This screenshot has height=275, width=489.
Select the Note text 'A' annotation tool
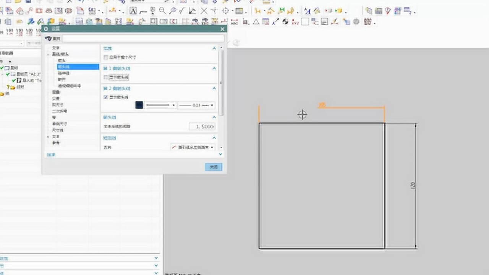click(133, 11)
